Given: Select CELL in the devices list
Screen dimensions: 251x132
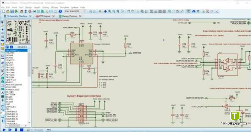Looking at the screenshot, I should (8, 109).
